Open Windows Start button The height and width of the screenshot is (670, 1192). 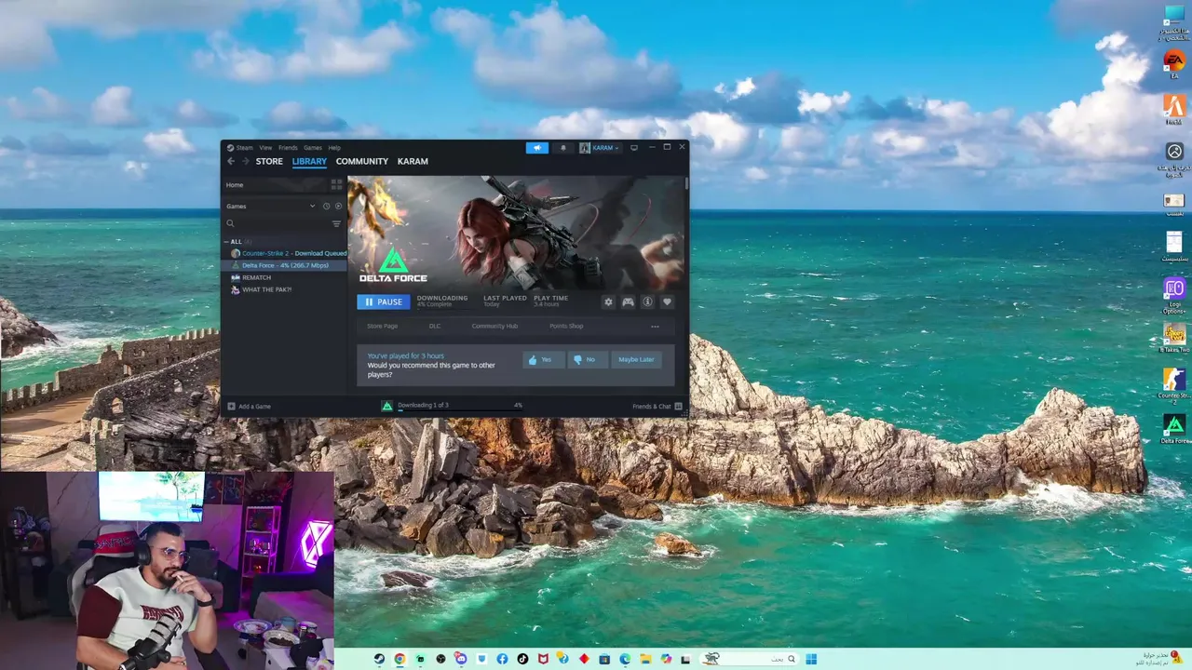tap(811, 659)
